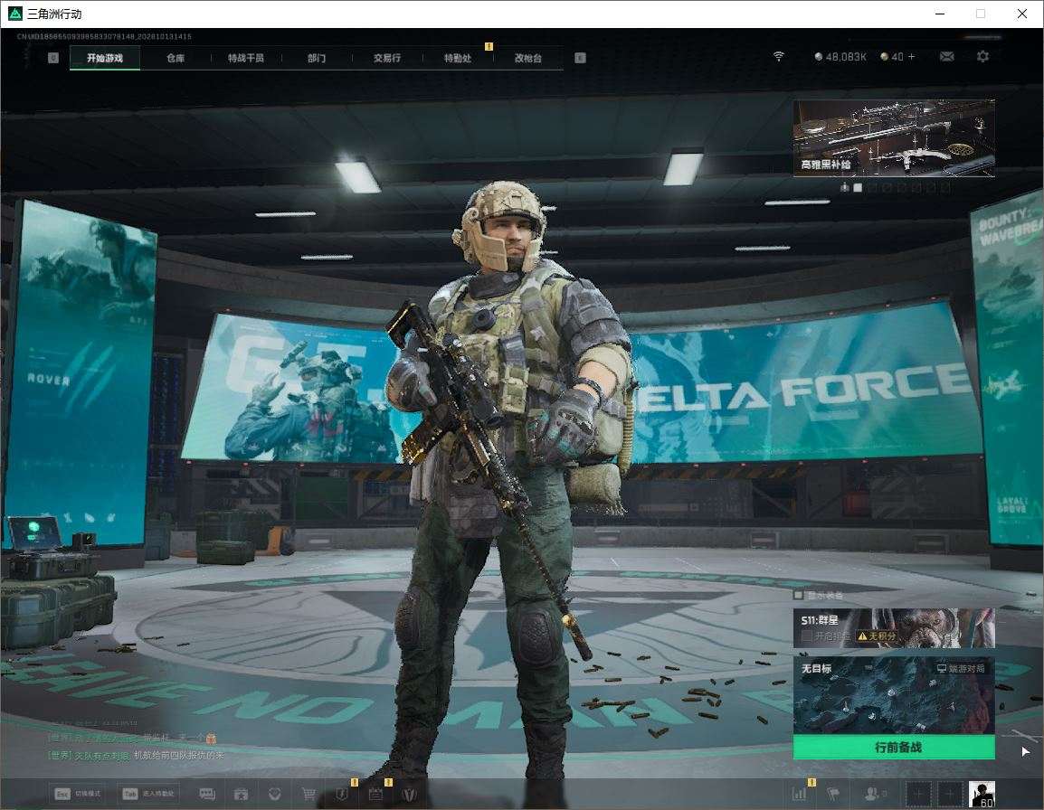Open the chat speech-bubble icon

207,794
